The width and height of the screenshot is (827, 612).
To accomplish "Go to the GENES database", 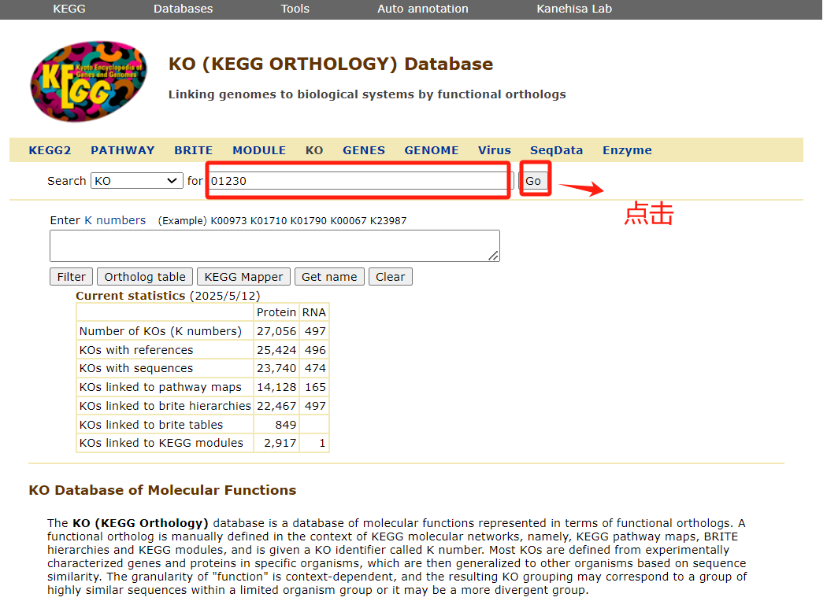I will 363,149.
